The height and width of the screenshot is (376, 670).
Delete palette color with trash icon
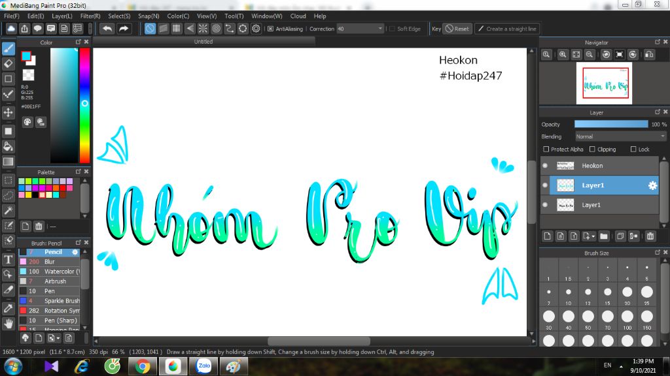(x=39, y=227)
